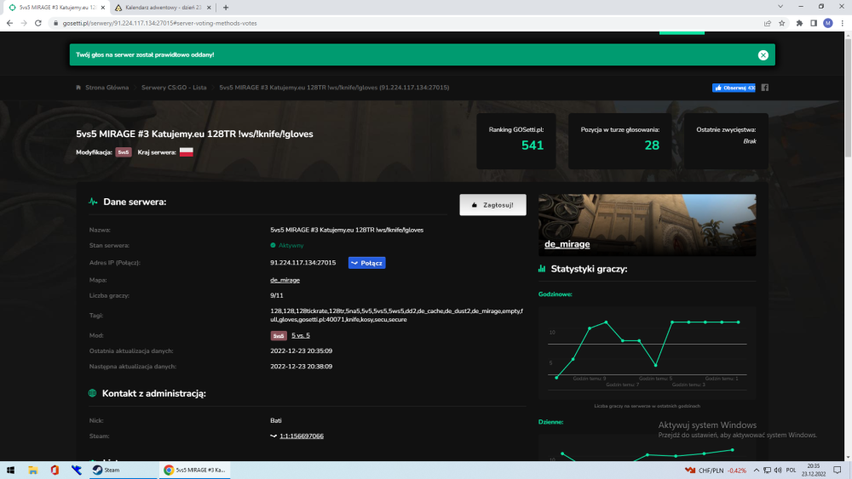Bookmark this page with the star icon
This screenshot has height=479, width=852.
782,23
